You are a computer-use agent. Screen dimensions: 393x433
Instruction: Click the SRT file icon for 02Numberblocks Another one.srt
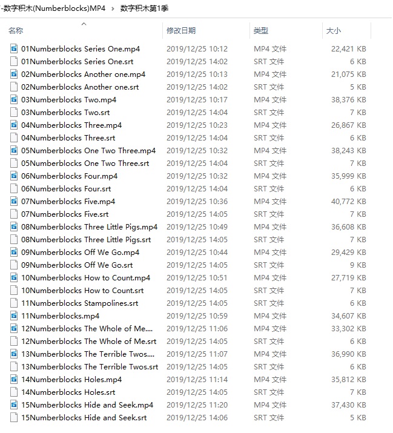15,87
